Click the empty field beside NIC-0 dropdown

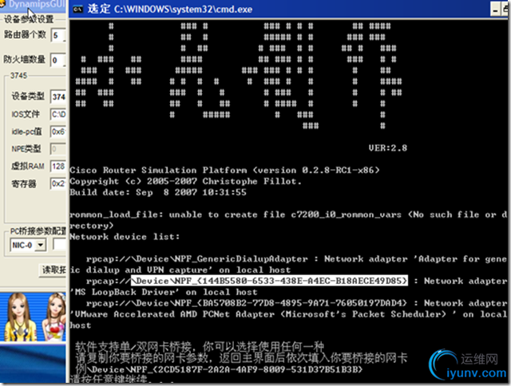(60, 244)
